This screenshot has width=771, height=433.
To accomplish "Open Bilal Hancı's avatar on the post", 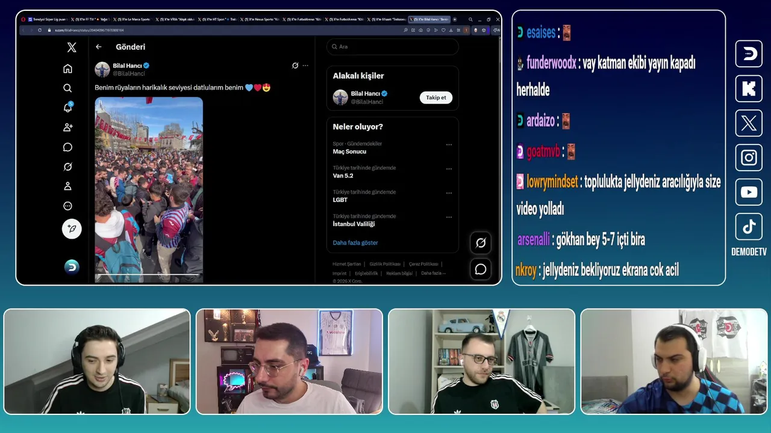I will click(102, 69).
